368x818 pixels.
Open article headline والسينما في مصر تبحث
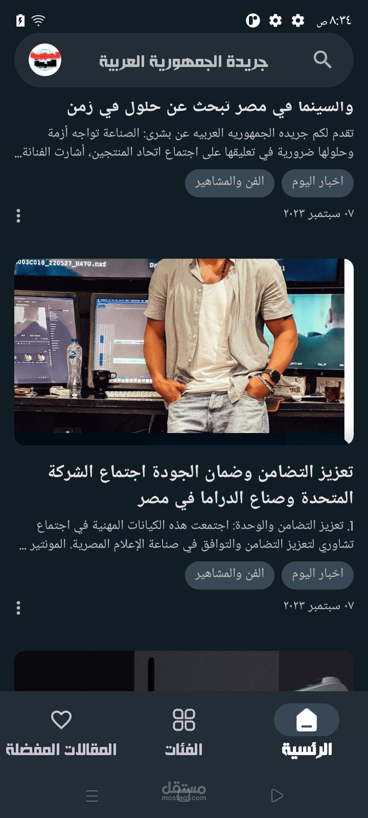tap(210, 107)
